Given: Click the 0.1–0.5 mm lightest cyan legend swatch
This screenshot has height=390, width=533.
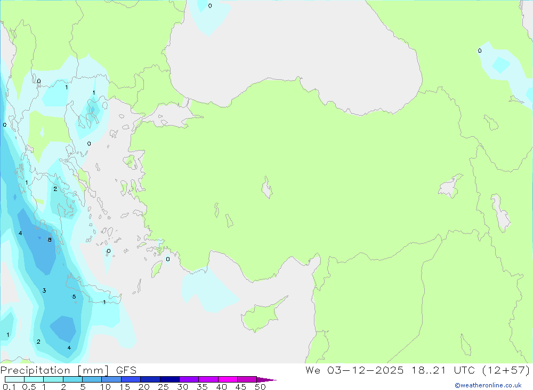Looking at the screenshot, I should [x=14, y=379].
